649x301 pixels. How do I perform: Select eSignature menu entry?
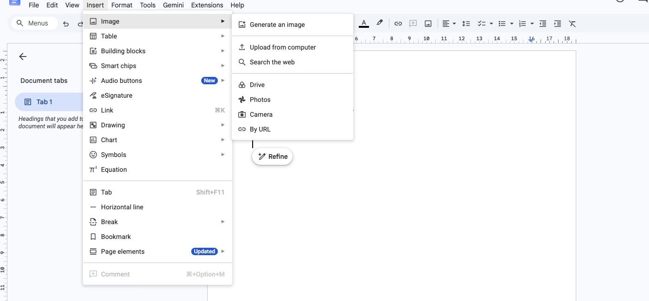click(x=158, y=95)
